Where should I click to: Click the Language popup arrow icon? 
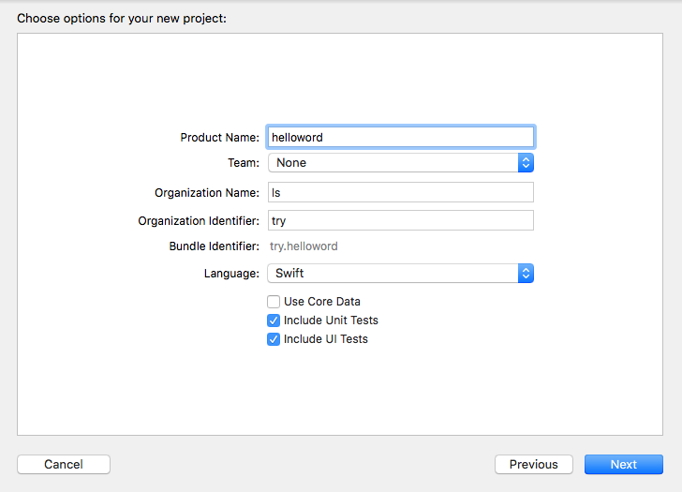(x=526, y=274)
